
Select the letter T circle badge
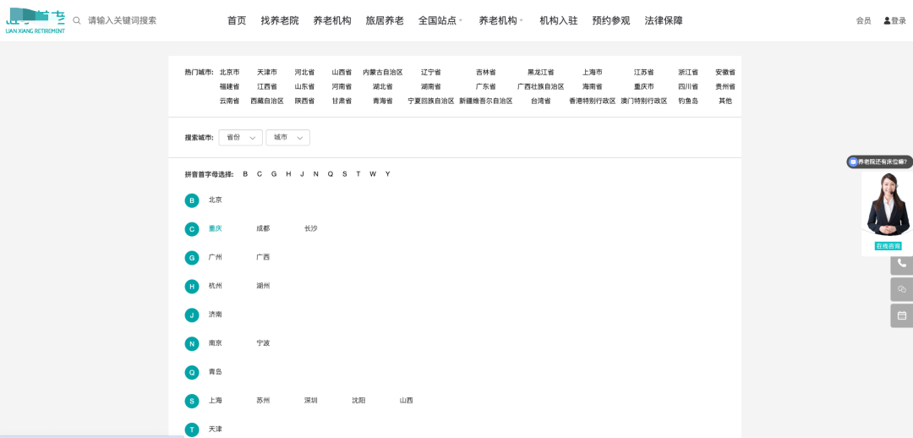click(192, 430)
